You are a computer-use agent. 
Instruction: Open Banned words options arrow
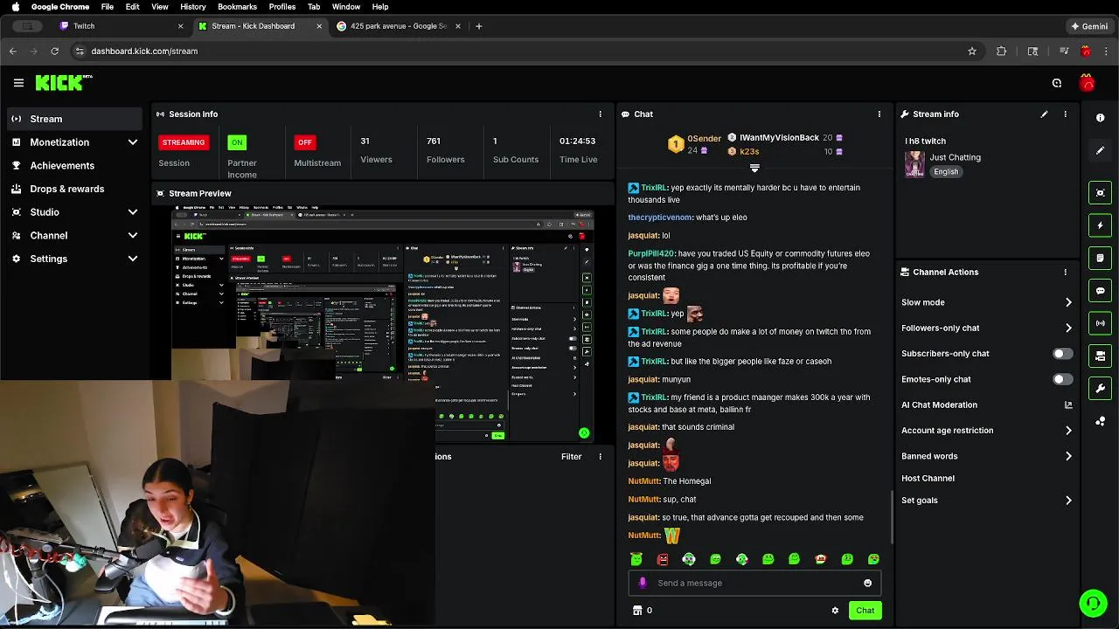1068,456
